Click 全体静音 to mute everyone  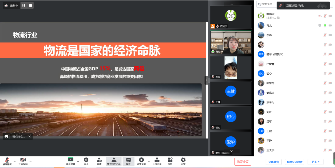pyautogui.click(x=274, y=162)
